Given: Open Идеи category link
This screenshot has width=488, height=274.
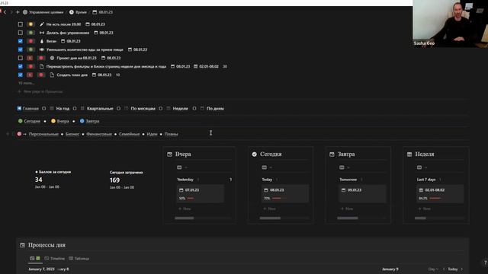Looking at the screenshot, I should 152,134.
